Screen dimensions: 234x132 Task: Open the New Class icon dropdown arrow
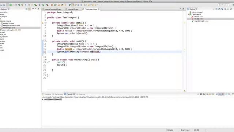coord(57,5)
